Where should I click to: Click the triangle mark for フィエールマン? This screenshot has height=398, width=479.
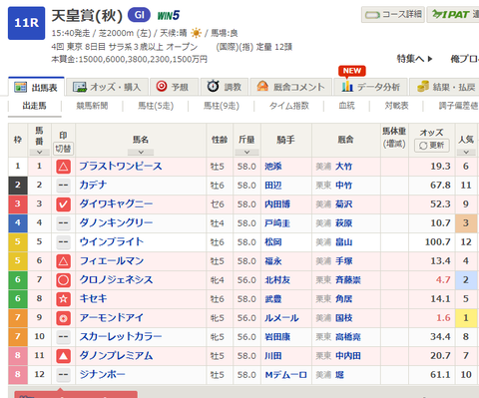pos(63,261)
